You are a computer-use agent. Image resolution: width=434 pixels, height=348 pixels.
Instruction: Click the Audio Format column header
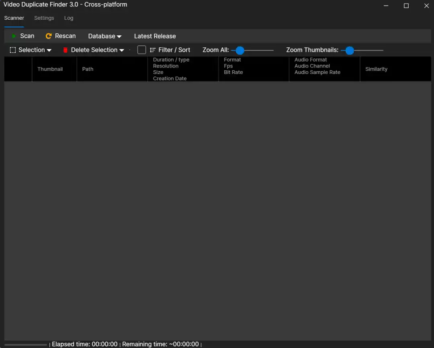[x=324, y=69]
